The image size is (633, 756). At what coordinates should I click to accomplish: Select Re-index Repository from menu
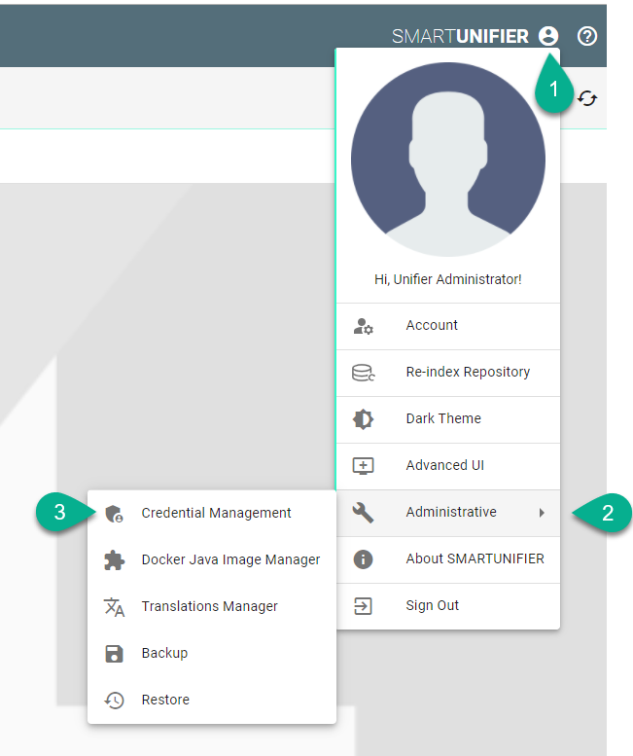click(x=468, y=373)
